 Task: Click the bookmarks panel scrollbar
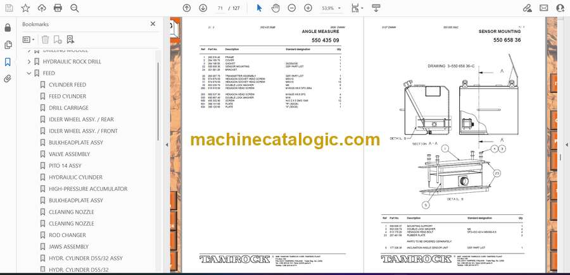click(x=158, y=102)
